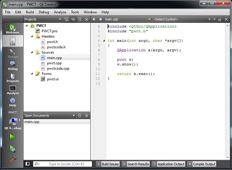The height and width of the screenshot is (170, 232).
Task: Open the File menu
Action: (x=8, y=12)
